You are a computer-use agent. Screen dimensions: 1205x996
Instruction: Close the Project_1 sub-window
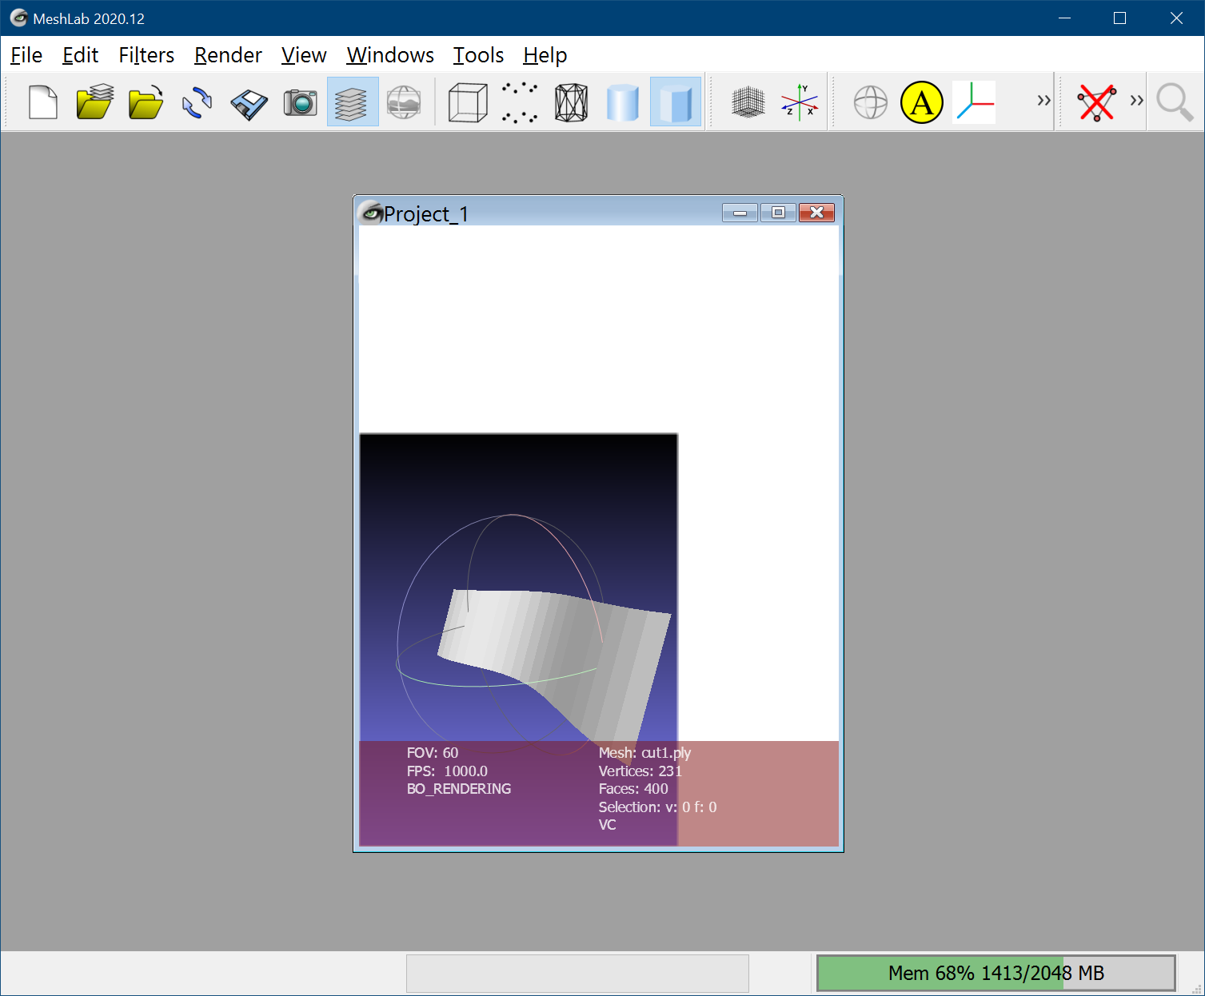[816, 213]
